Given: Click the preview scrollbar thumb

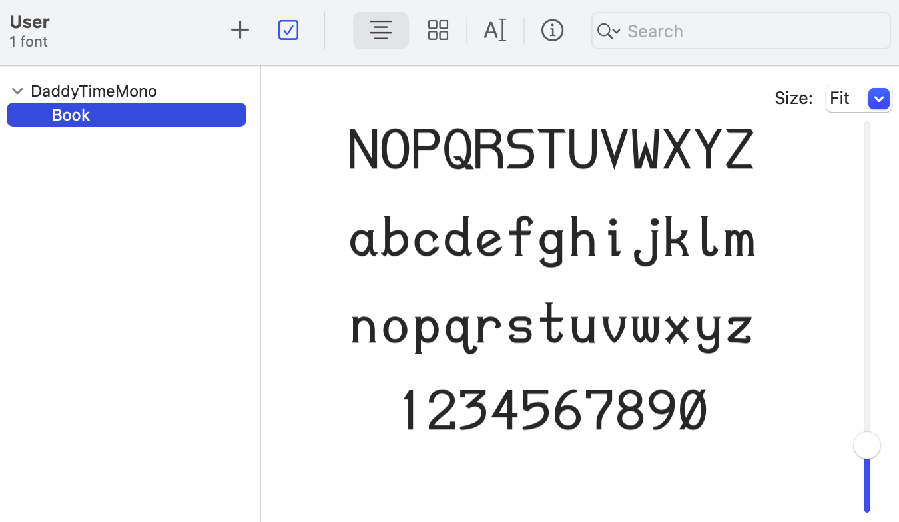Looking at the screenshot, I should pos(866,445).
